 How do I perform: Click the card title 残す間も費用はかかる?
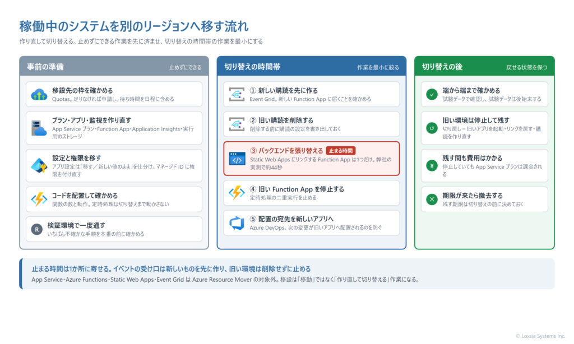472,158
